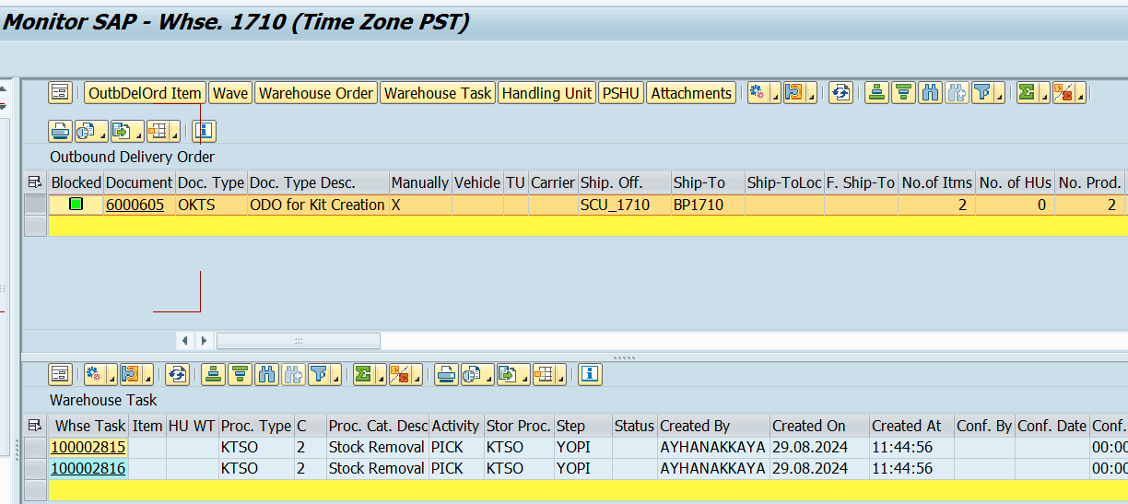
Task: Sort descending in Warehouse Task toolbar
Action: click(x=241, y=374)
